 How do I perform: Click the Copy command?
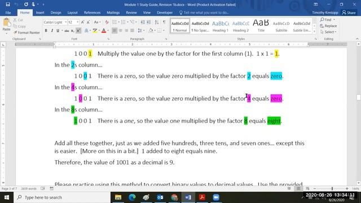tap(20, 27)
